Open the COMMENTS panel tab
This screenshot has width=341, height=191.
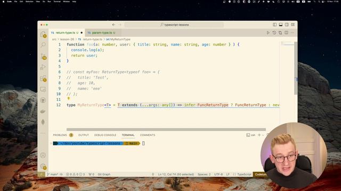click(148, 135)
